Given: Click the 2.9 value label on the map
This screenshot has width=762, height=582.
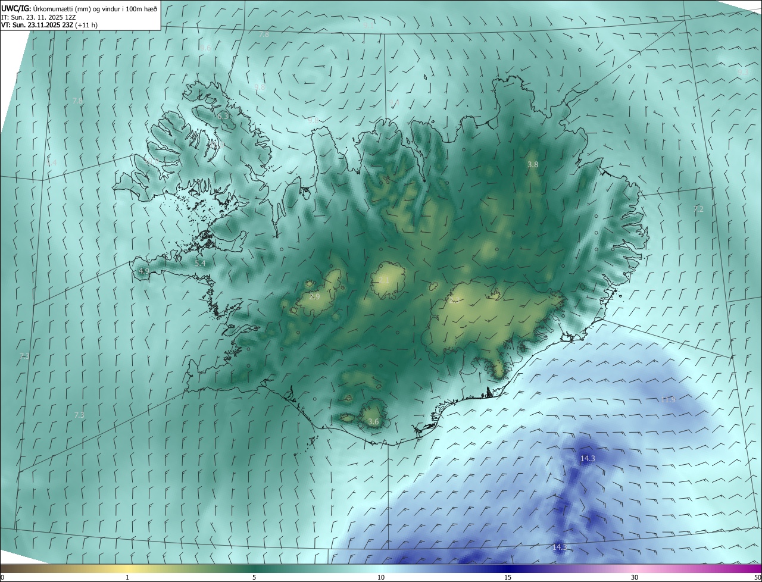Looking at the screenshot, I should [314, 296].
